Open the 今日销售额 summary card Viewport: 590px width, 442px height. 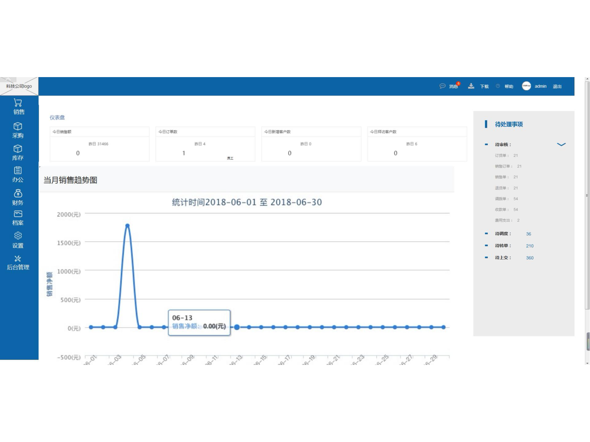coord(99,144)
